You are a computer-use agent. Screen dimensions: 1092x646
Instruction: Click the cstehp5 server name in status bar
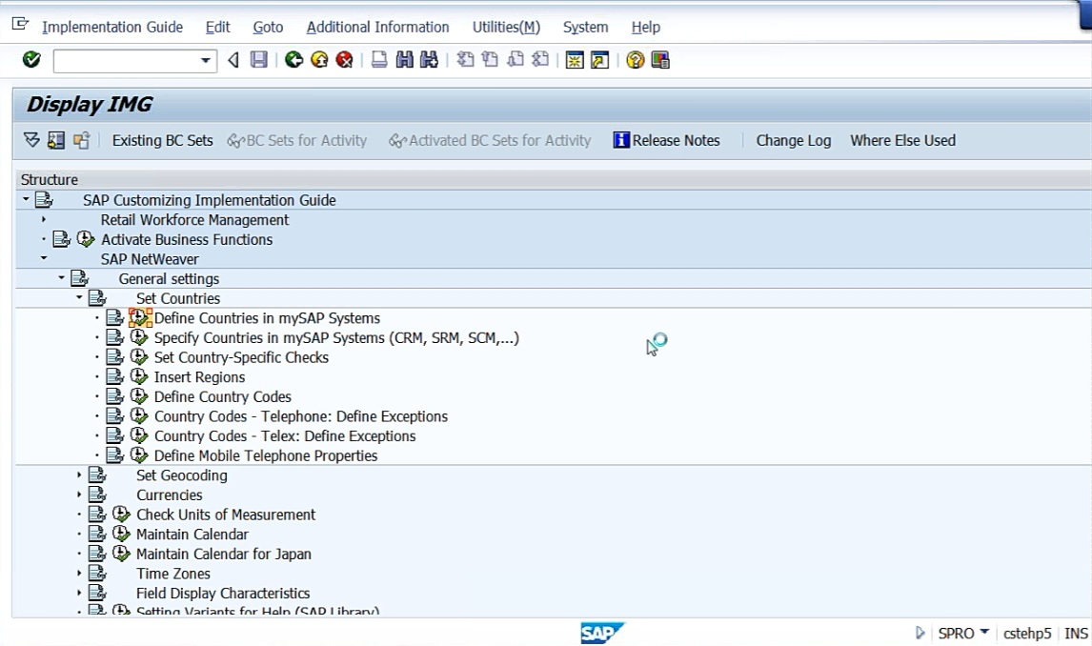[1026, 634]
